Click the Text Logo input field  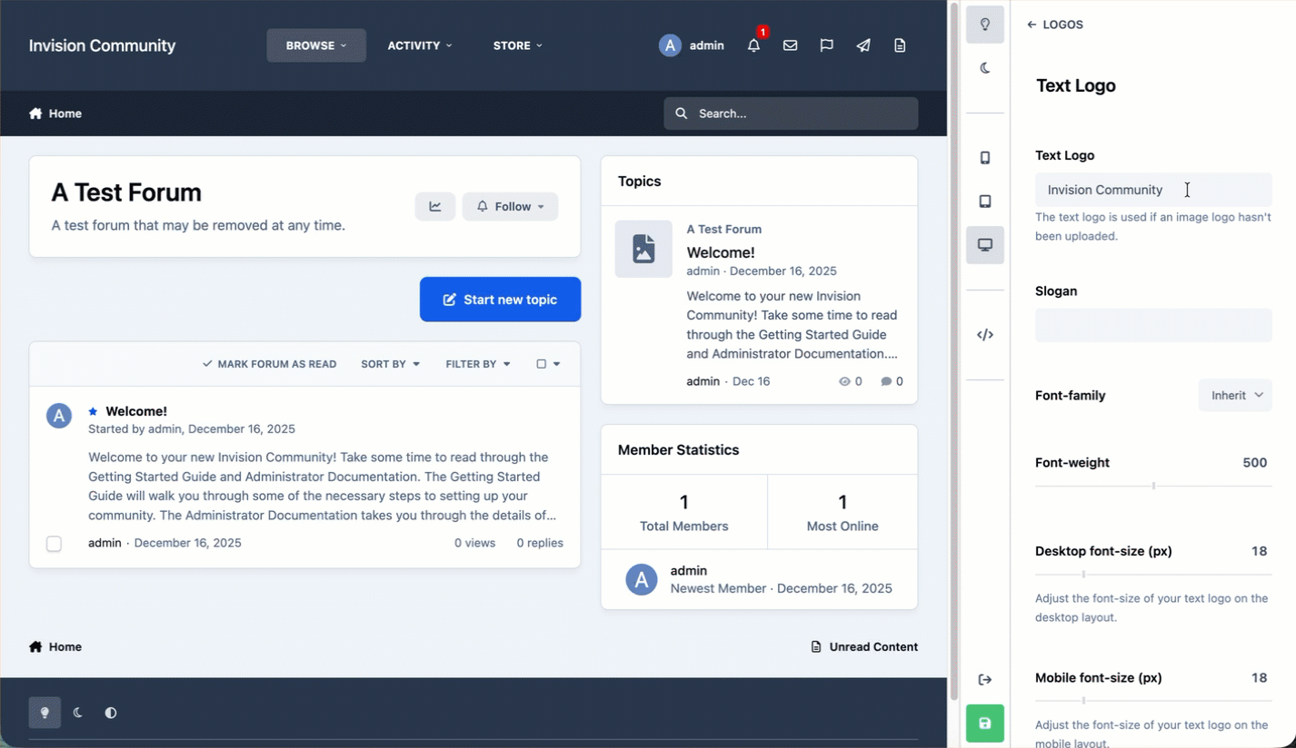click(x=1153, y=190)
